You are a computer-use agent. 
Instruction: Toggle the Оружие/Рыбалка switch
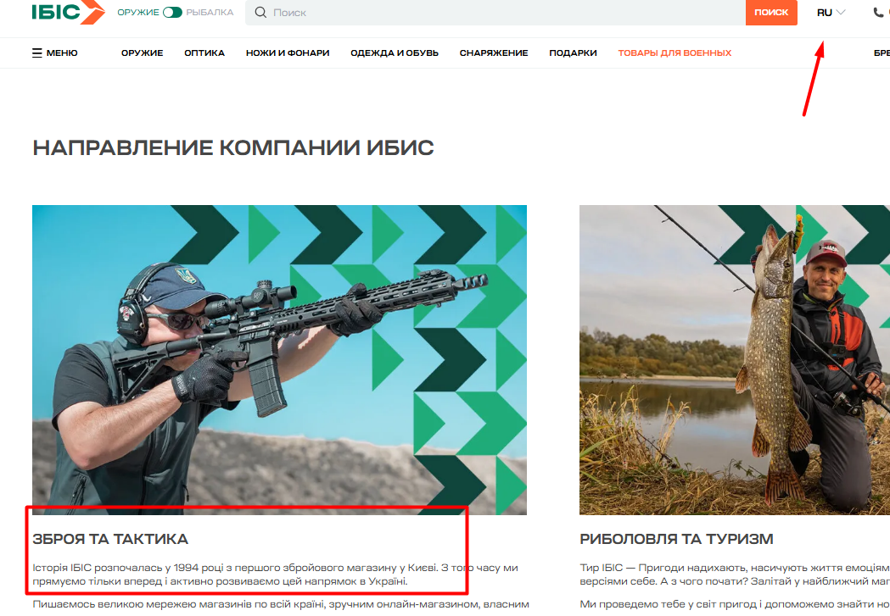(x=172, y=13)
